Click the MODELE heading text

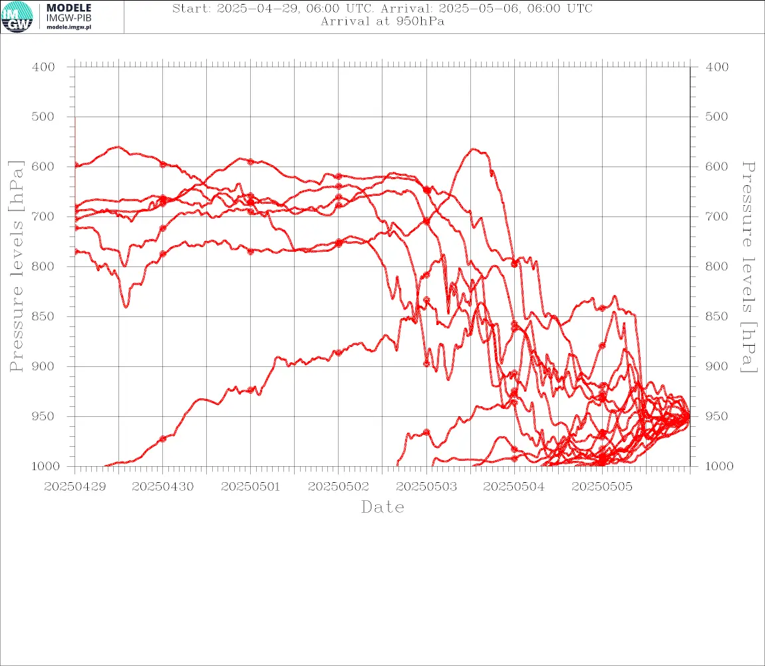coord(69,8)
